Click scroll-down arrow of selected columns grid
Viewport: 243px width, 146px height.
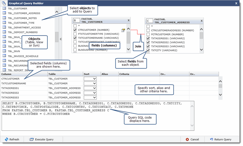[x=220, y=95]
